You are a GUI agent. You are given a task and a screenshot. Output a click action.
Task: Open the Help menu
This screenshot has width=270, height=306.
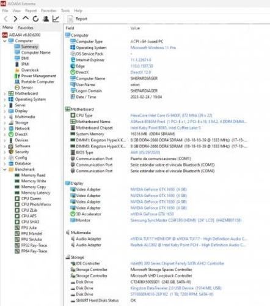(78, 10)
